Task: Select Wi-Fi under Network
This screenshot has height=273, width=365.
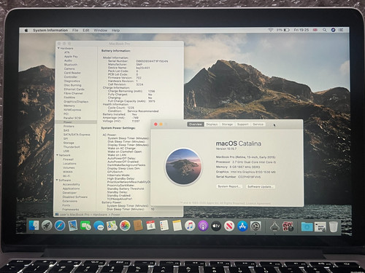Action: [66, 176]
